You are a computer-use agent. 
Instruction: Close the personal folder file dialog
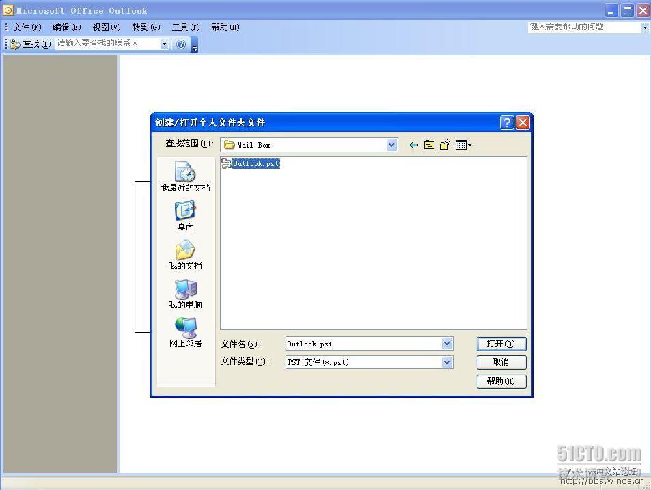523,122
